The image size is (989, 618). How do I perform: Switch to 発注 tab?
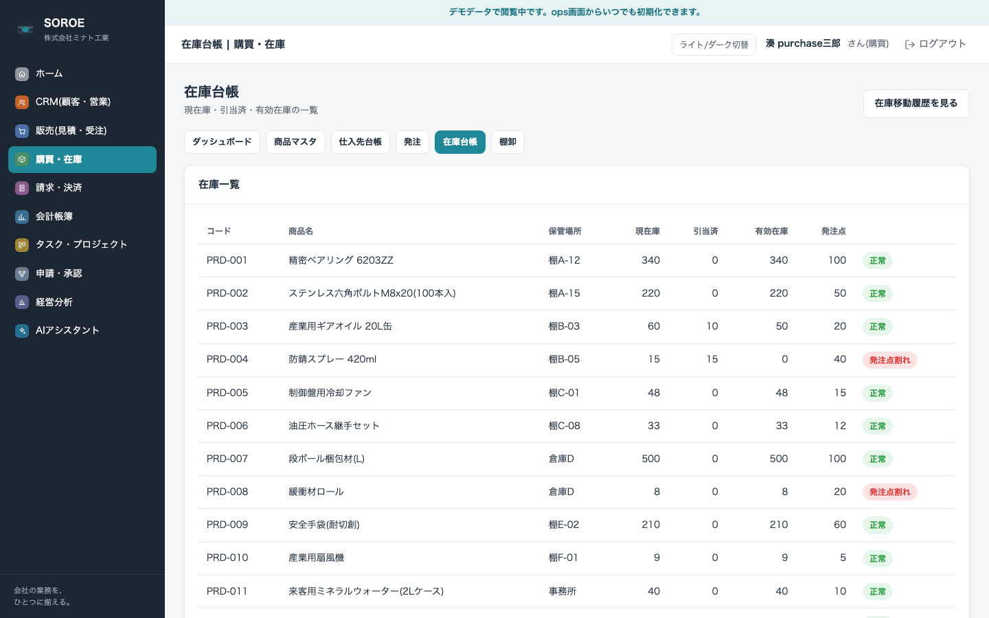412,142
